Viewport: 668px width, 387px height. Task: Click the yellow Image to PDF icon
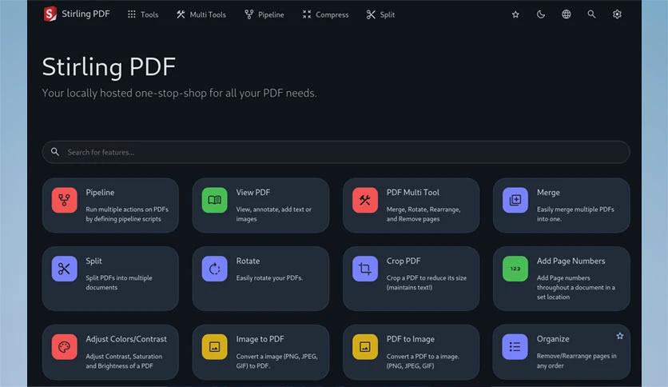[215, 346]
